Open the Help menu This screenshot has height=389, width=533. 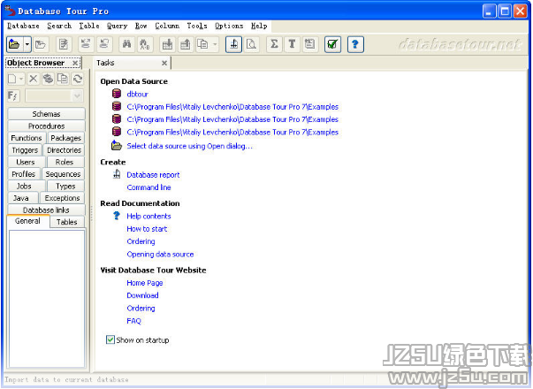259,26
